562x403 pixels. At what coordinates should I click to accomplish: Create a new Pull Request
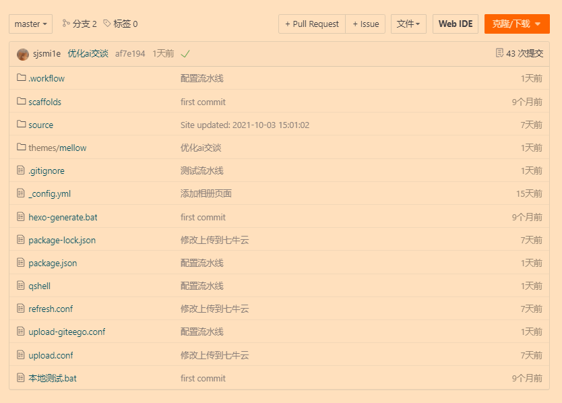[312, 24]
